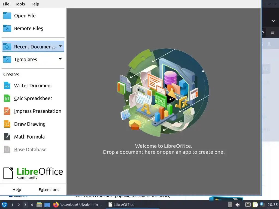279x209 pixels.
Task: Switch to Firefox Download Vivaldi task
Action: [x=78, y=205]
